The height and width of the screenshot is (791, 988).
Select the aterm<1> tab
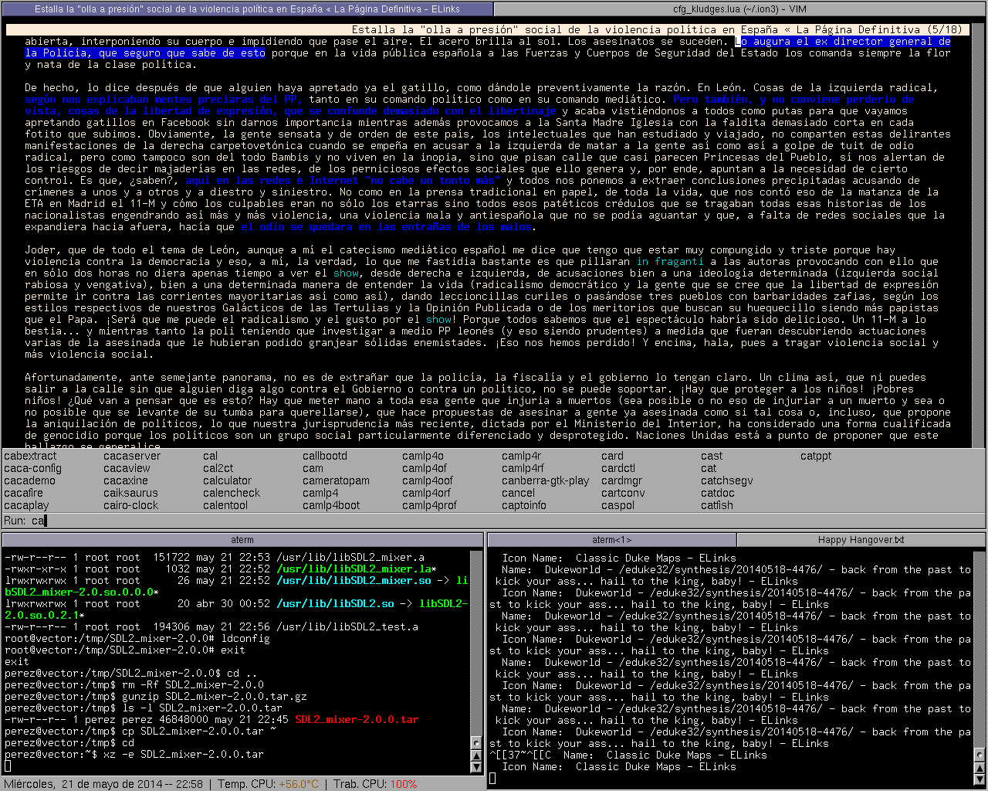[612, 539]
